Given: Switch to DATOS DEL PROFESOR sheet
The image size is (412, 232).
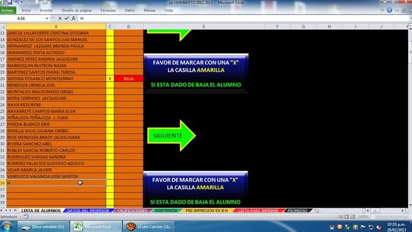Looking at the screenshot, I should tap(88, 211).
